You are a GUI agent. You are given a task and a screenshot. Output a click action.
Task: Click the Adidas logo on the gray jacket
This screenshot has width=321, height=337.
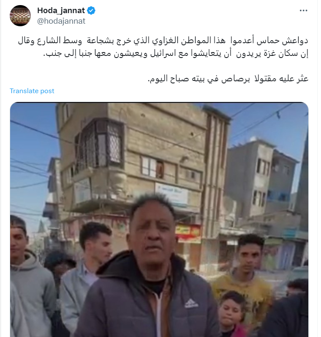click(x=191, y=303)
